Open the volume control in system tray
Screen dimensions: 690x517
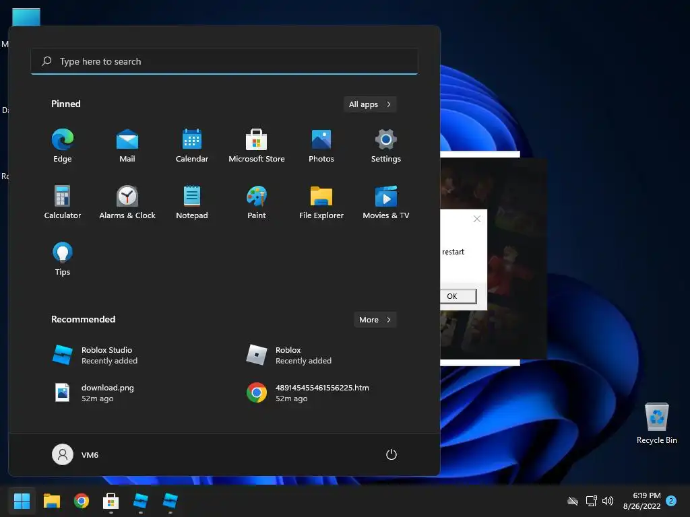tap(608, 501)
